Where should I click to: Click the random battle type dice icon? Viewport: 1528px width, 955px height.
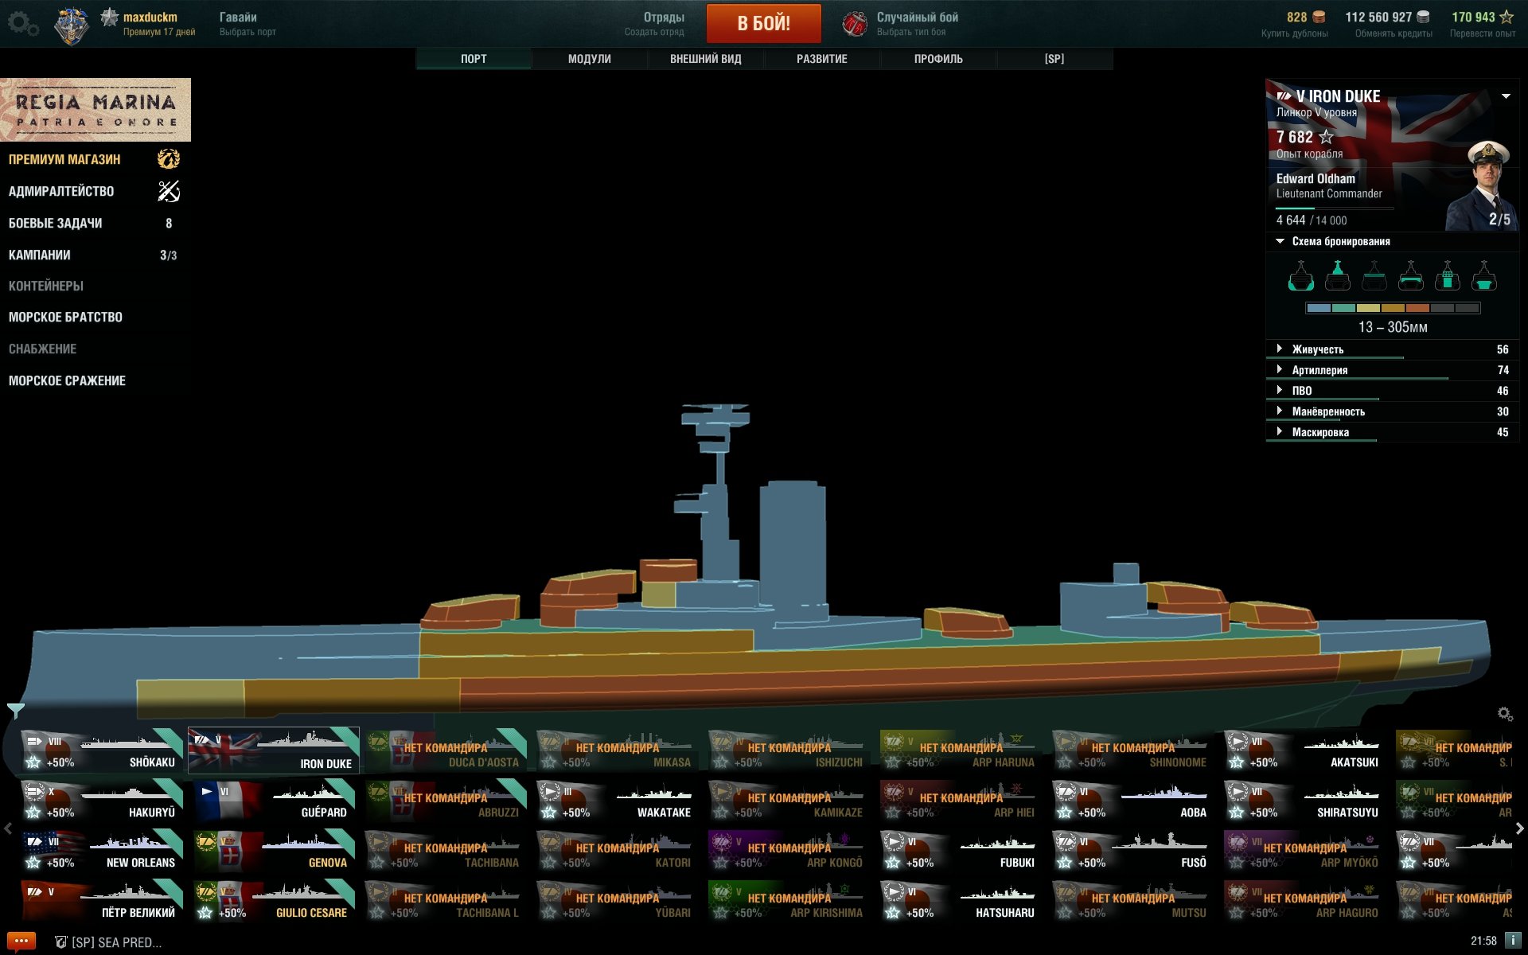point(855,24)
